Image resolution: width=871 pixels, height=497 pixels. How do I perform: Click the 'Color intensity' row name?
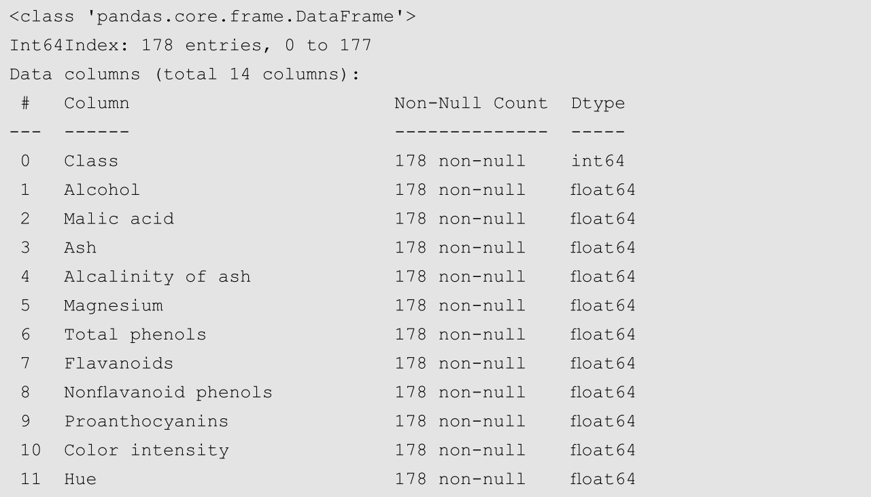pos(146,450)
